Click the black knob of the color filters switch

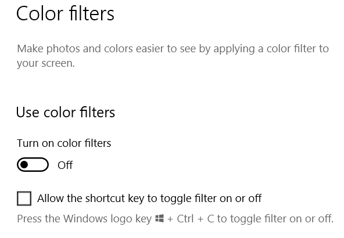[24, 165]
